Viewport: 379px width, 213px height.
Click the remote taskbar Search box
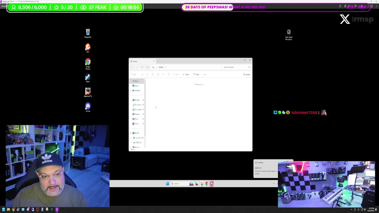point(182,184)
